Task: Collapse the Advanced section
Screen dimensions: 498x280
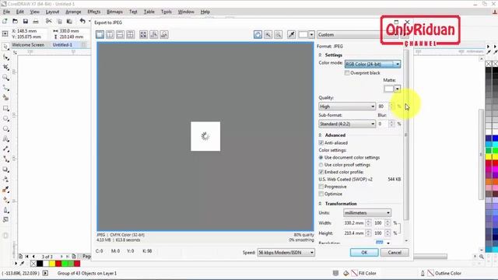Action: click(320, 135)
